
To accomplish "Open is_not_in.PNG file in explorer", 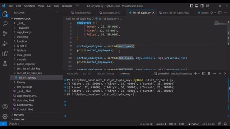I will [36, 109].
